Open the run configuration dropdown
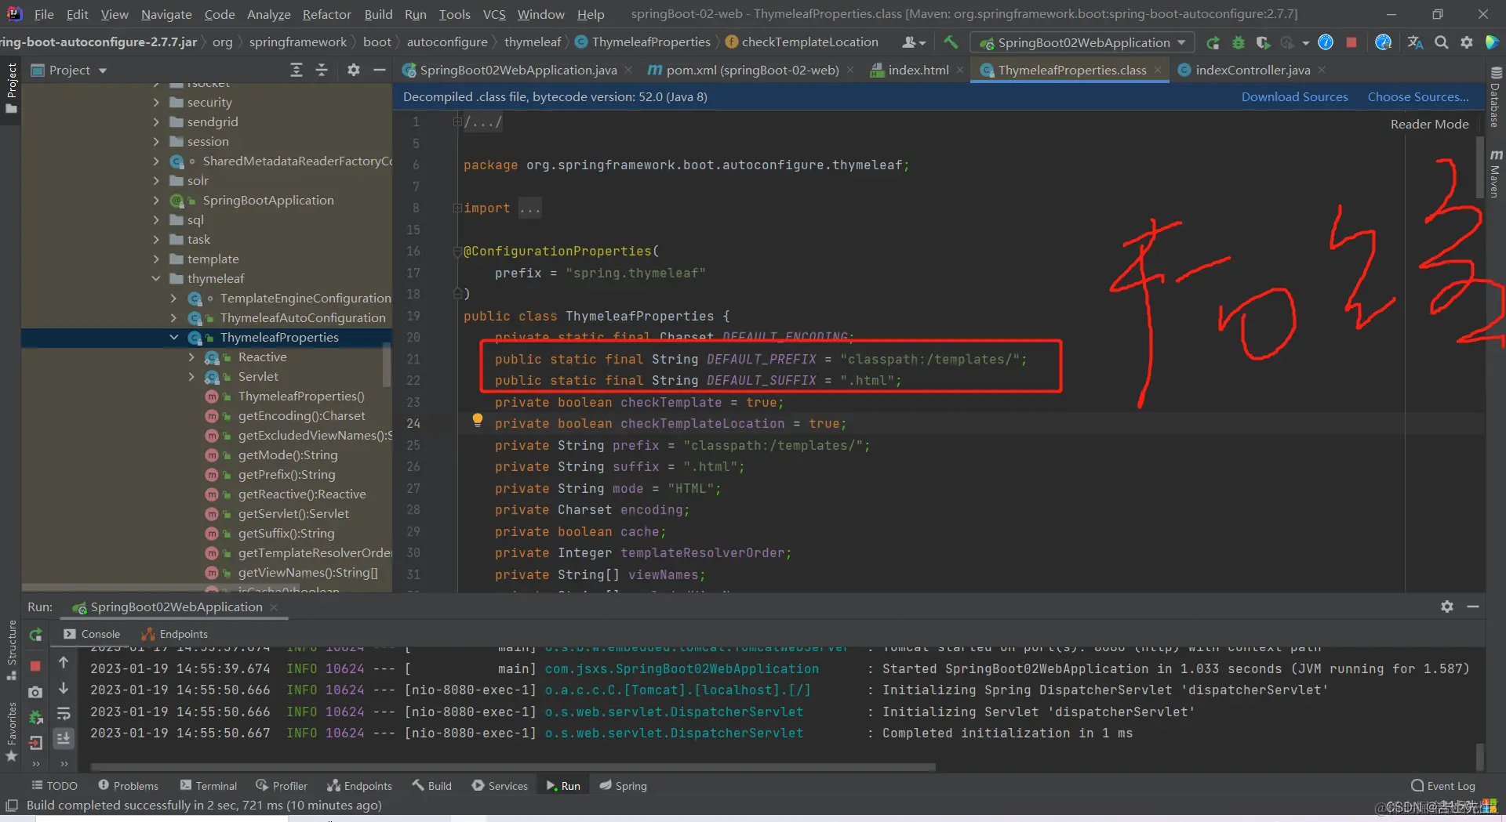 1082,42
